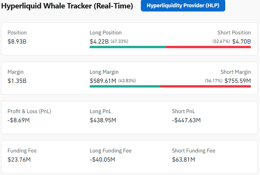The width and height of the screenshot is (260, 175).
Task: Click the Funding Fee label in the bottom card
Action: pyautogui.click(x=22, y=151)
